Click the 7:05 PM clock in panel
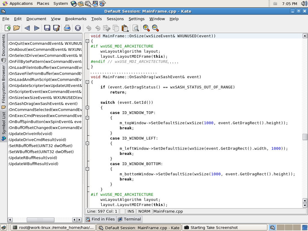The width and height of the screenshot is (308, 231). click(290, 4)
